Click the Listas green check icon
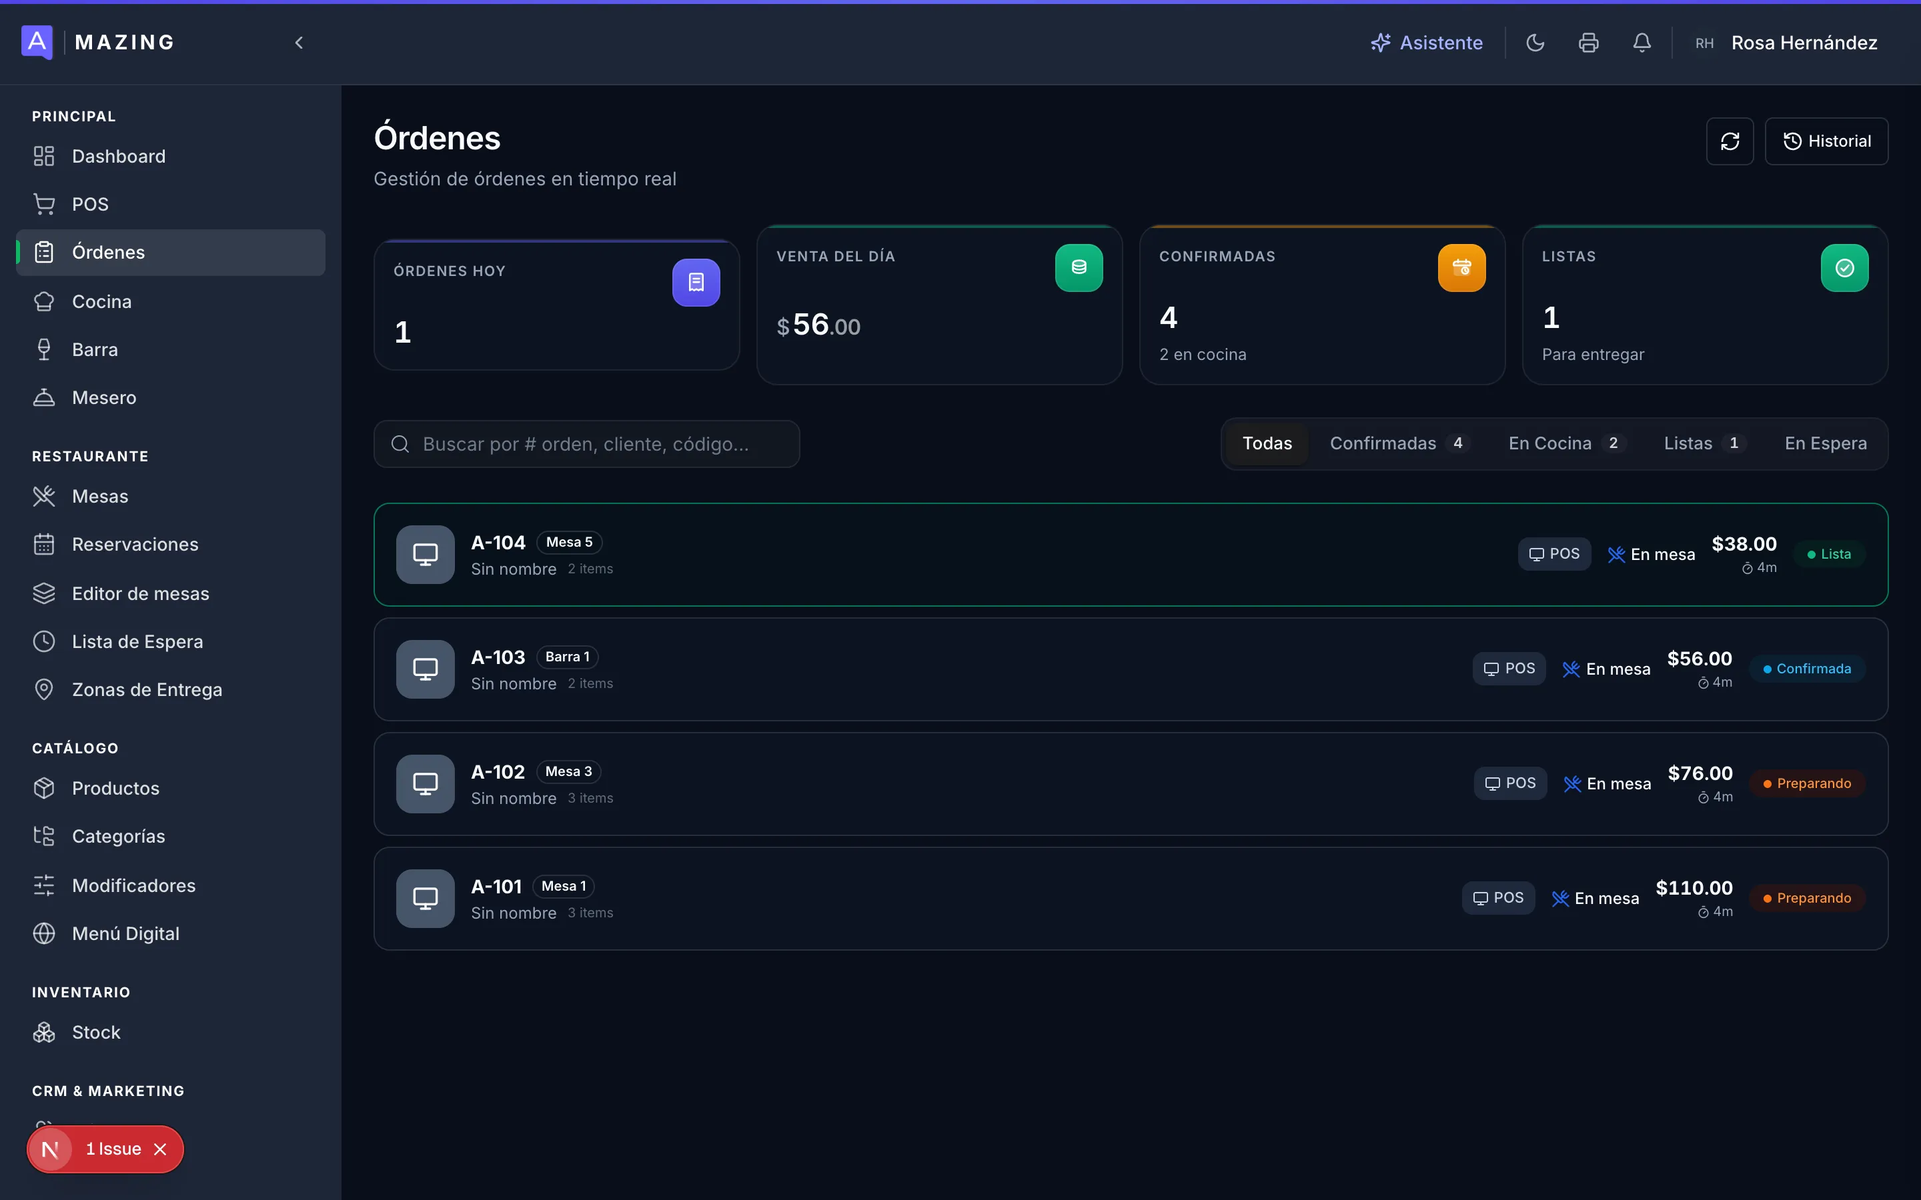The image size is (1921, 1200). (1844, 267)
